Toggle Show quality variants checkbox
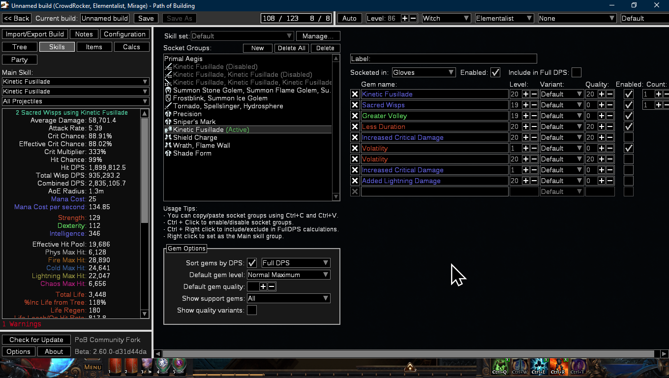The height and width of the screenshot is (378, 669). click(x=252, y=310)
